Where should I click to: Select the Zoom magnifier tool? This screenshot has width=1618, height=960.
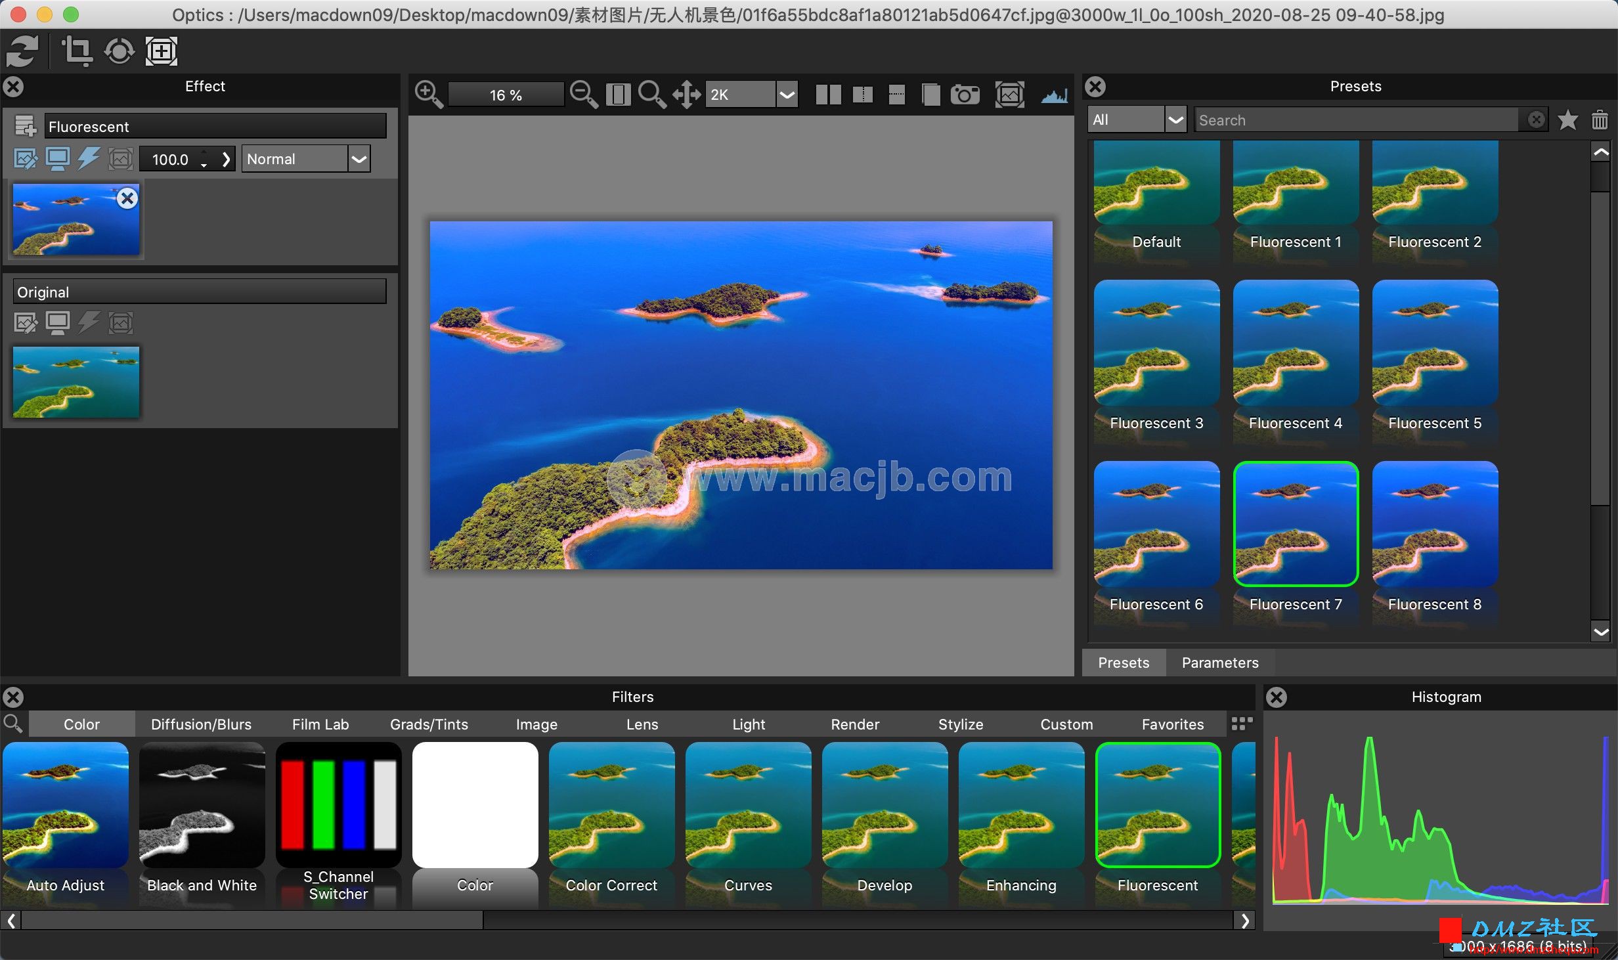point(652,95)
